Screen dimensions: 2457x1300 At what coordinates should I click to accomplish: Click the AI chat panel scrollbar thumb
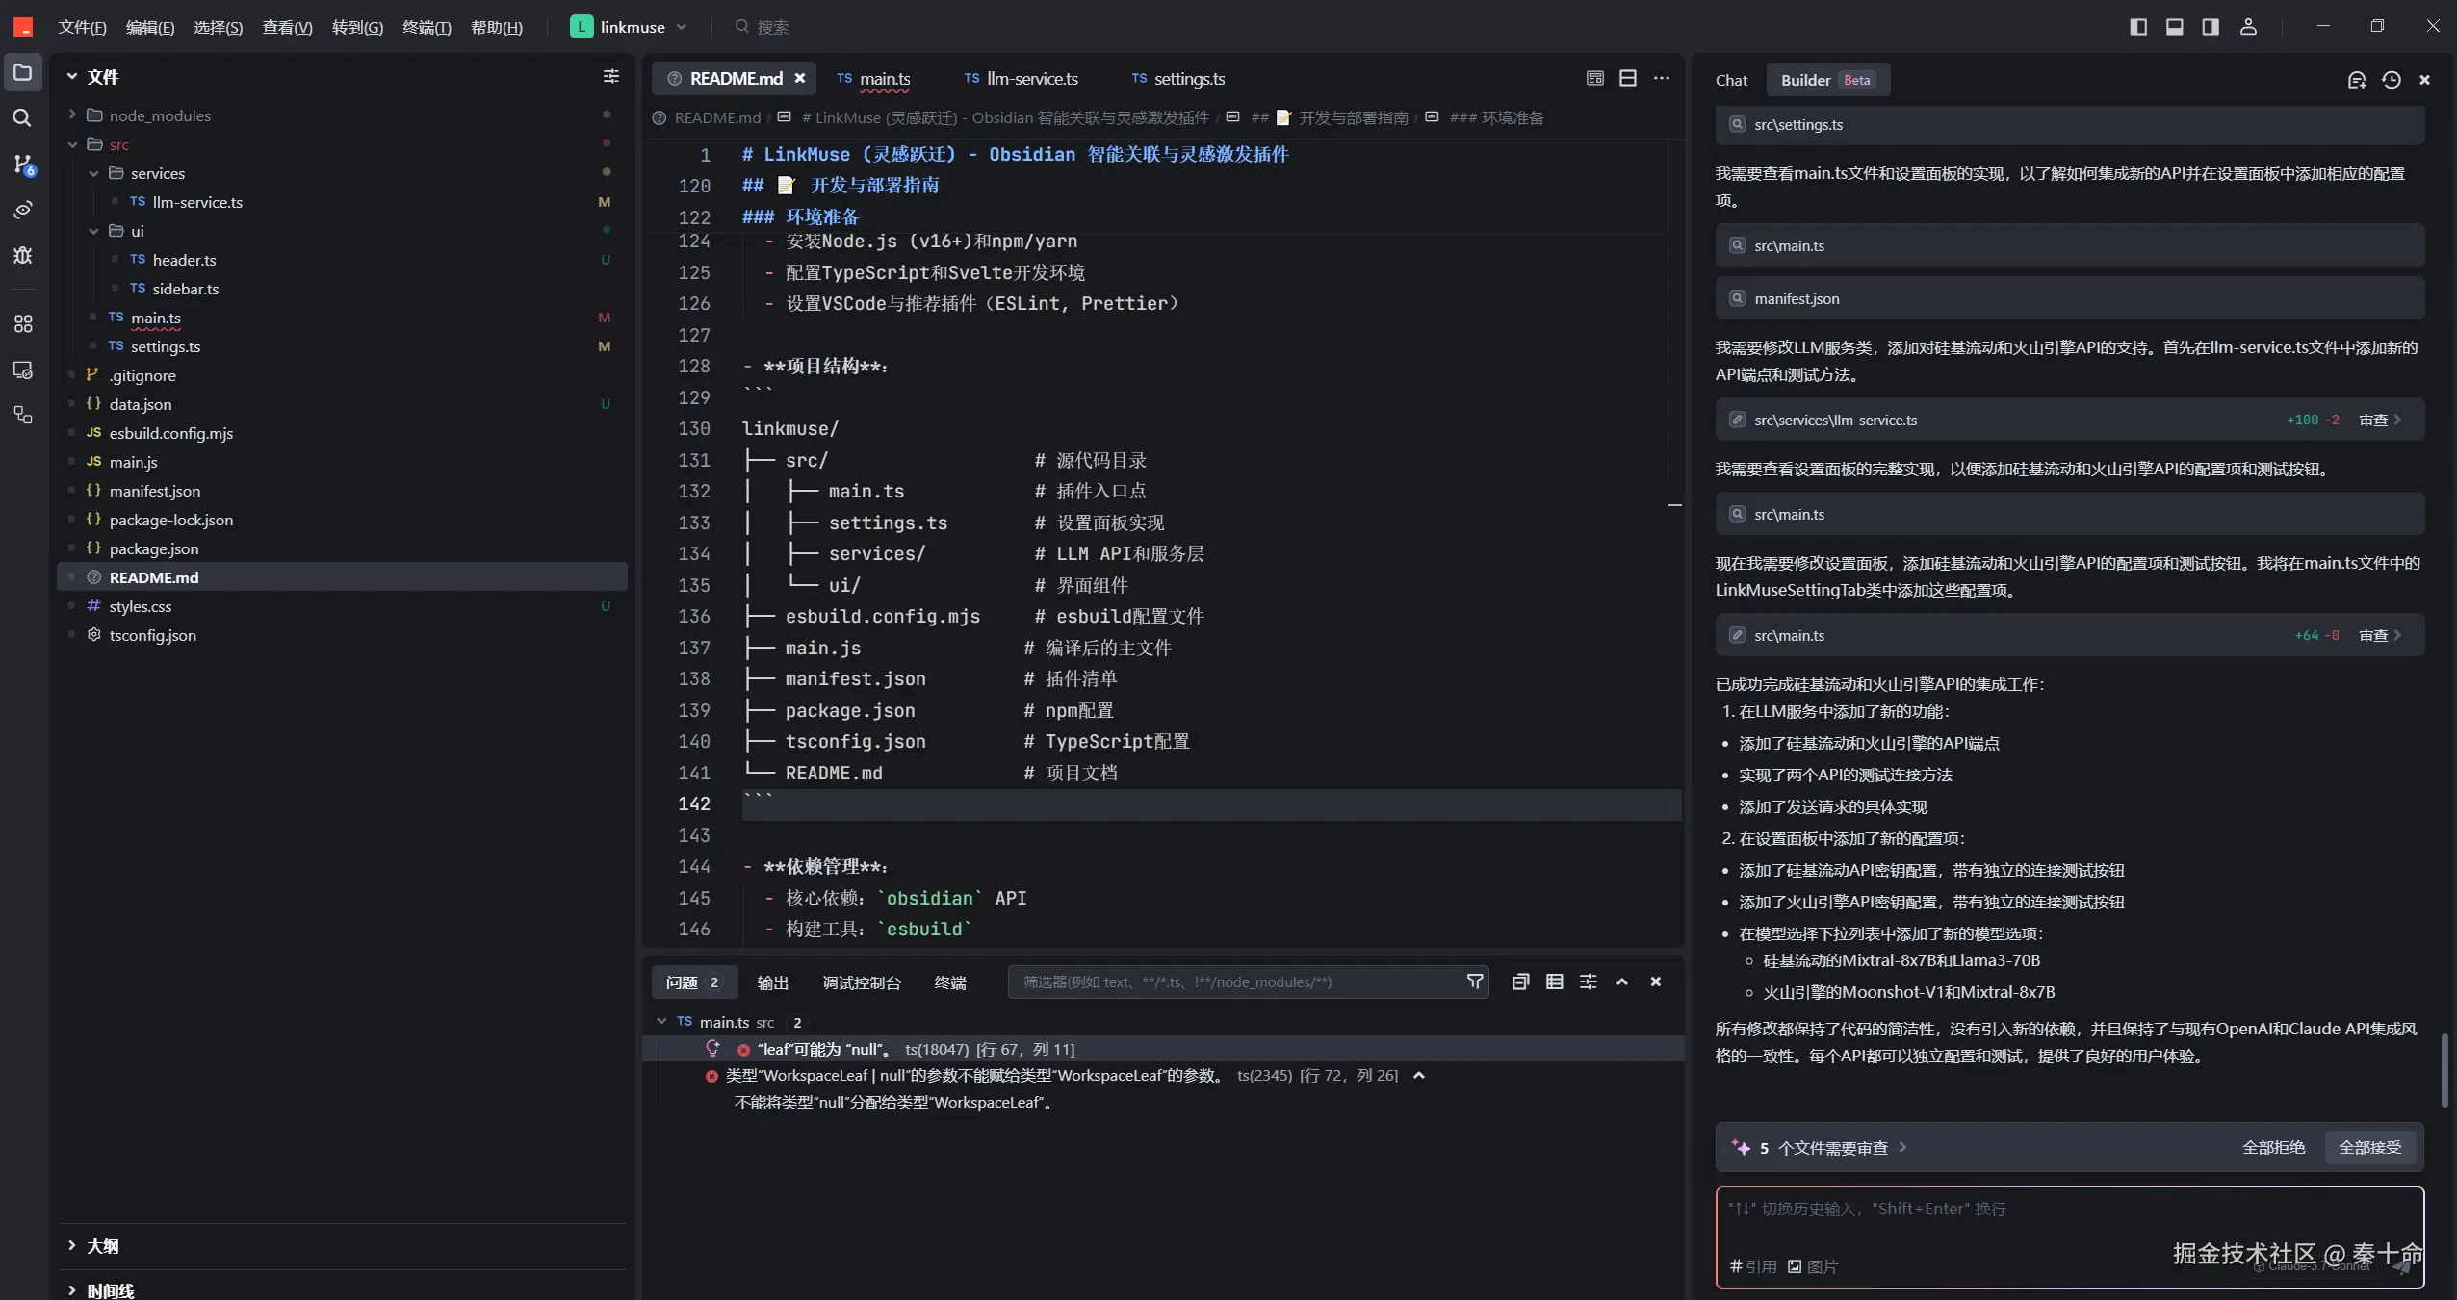pos(2444,1069)
